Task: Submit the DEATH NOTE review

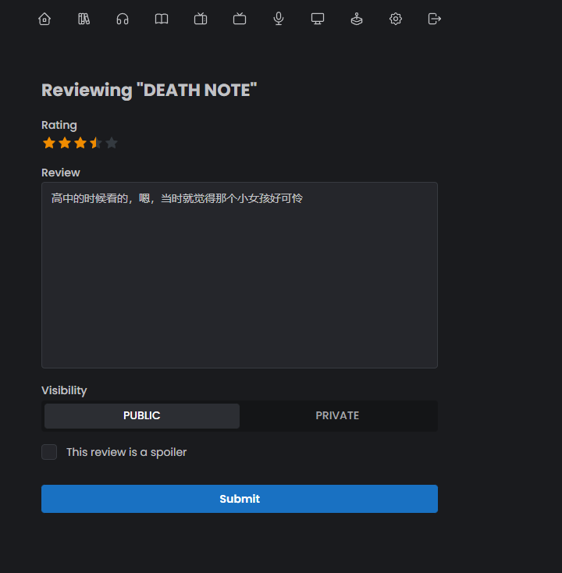Action: coord(240,499)
